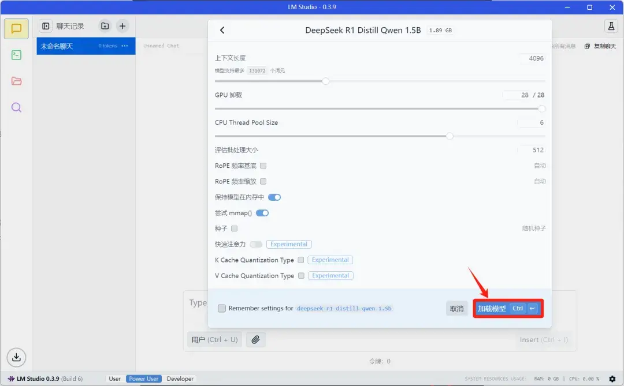Enable the RoPE 频率基底 checkbox
Viewport: 624px width, 386px height.
(263, 166)
